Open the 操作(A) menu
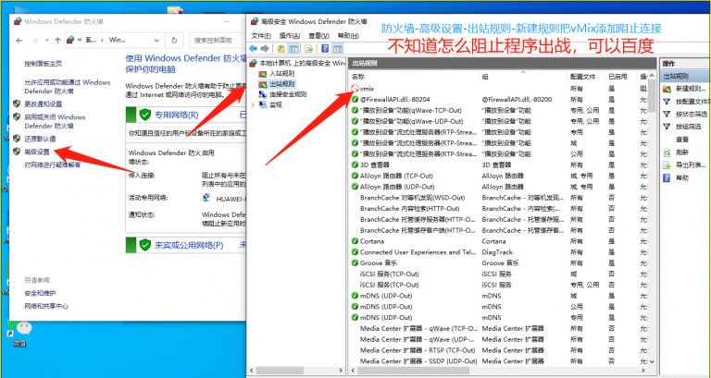This screenshot has width=711, height=378. (290, 36)
